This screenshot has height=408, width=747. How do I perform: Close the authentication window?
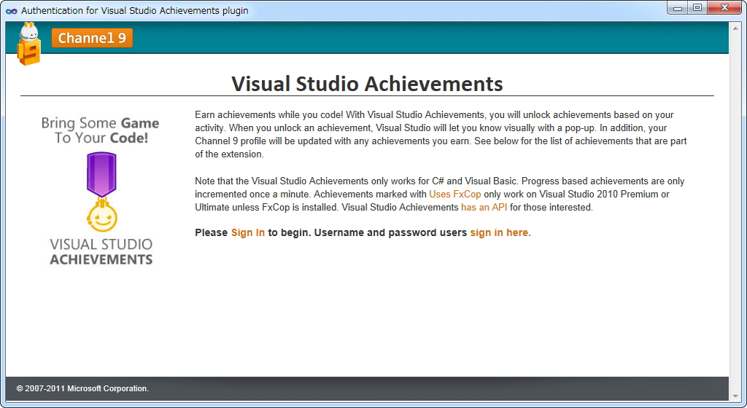(724, 8)
